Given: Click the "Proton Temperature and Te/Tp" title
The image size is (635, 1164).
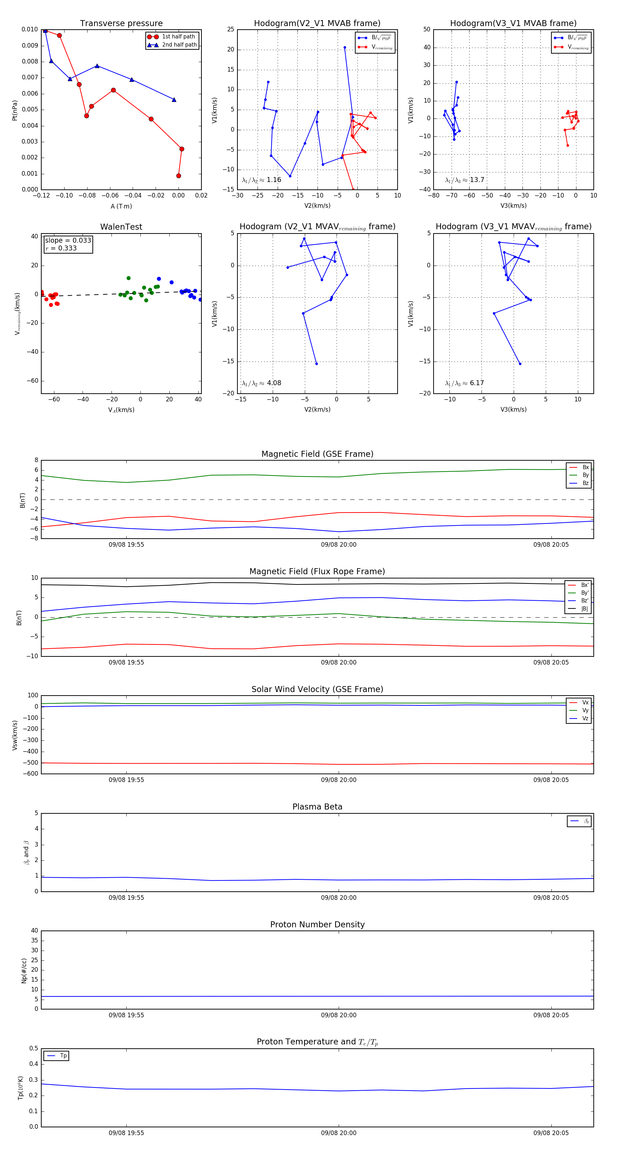Looking at the screenshot, I should pyautogui.click(x=317, y=1042).
